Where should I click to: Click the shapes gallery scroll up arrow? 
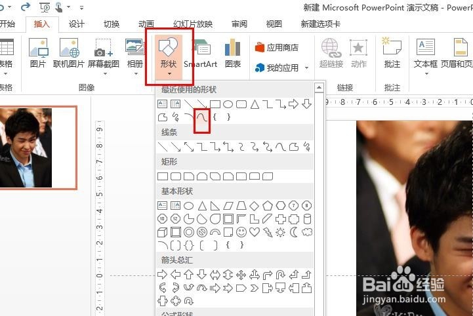[319, 88]
